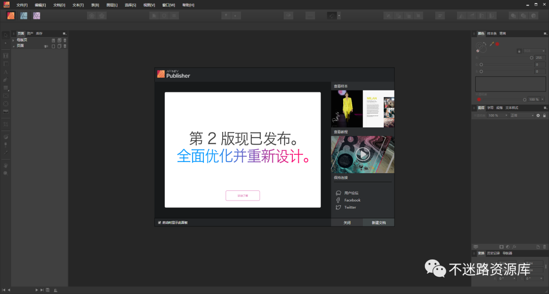Click the Colour panel options menu icon

[x=545, y=34]
